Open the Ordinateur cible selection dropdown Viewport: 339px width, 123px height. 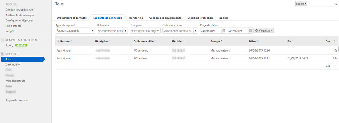point(180,31)
